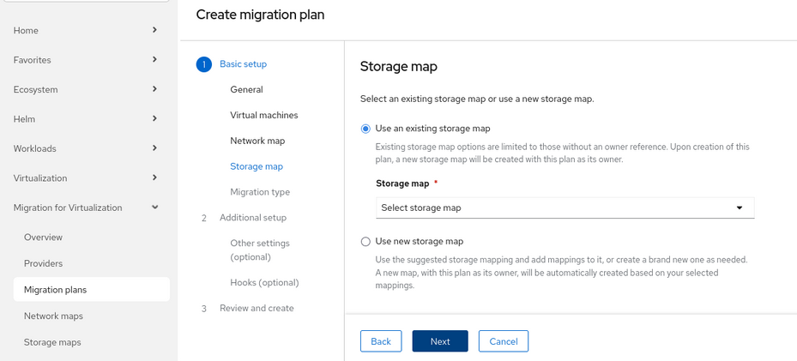Expand the Favorites section chevron
797x361 pixels.
point(154,60)
